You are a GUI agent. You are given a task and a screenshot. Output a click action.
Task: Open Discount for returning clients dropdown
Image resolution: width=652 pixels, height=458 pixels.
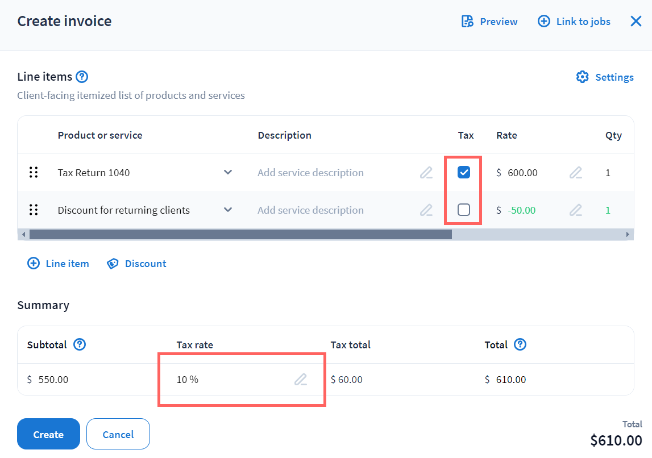(228, 210)
